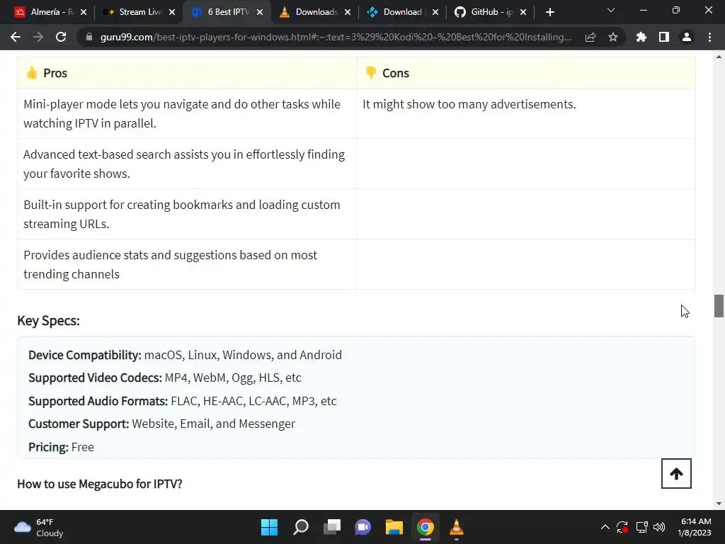Open the Chat app on taskbar

tap(363, 527)
